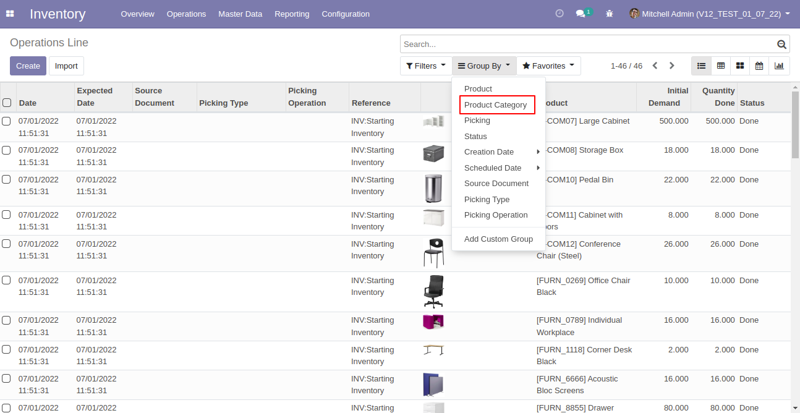Image resolution: width=800 pixels, height=413 pixels.
Task: Group by Product option
Action: (498, 89)
